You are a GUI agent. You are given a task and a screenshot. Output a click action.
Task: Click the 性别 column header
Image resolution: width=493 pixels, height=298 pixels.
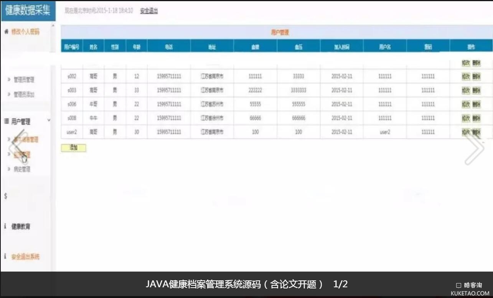(115, 47)
